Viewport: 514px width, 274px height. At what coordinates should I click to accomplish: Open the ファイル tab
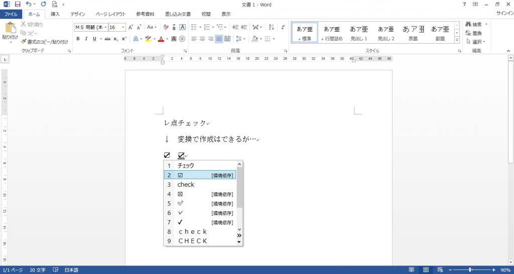(11, 14)
